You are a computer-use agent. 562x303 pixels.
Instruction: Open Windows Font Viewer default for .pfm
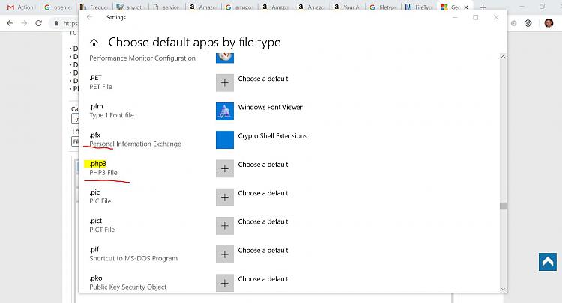click(270, 107)
